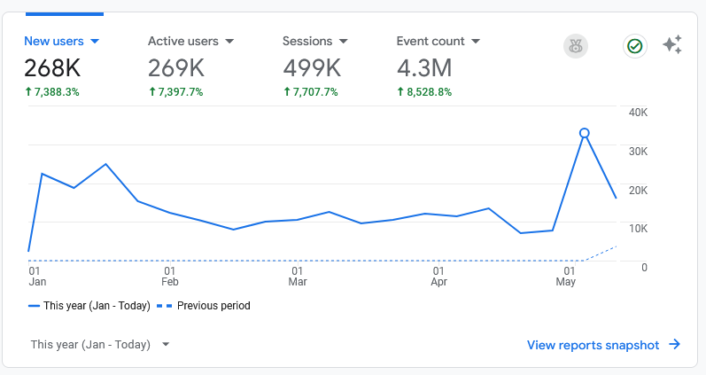This screenshot has width=706, height=375.
Task: Click the 01 Mar axis label
Action: [x=298, y=277]
